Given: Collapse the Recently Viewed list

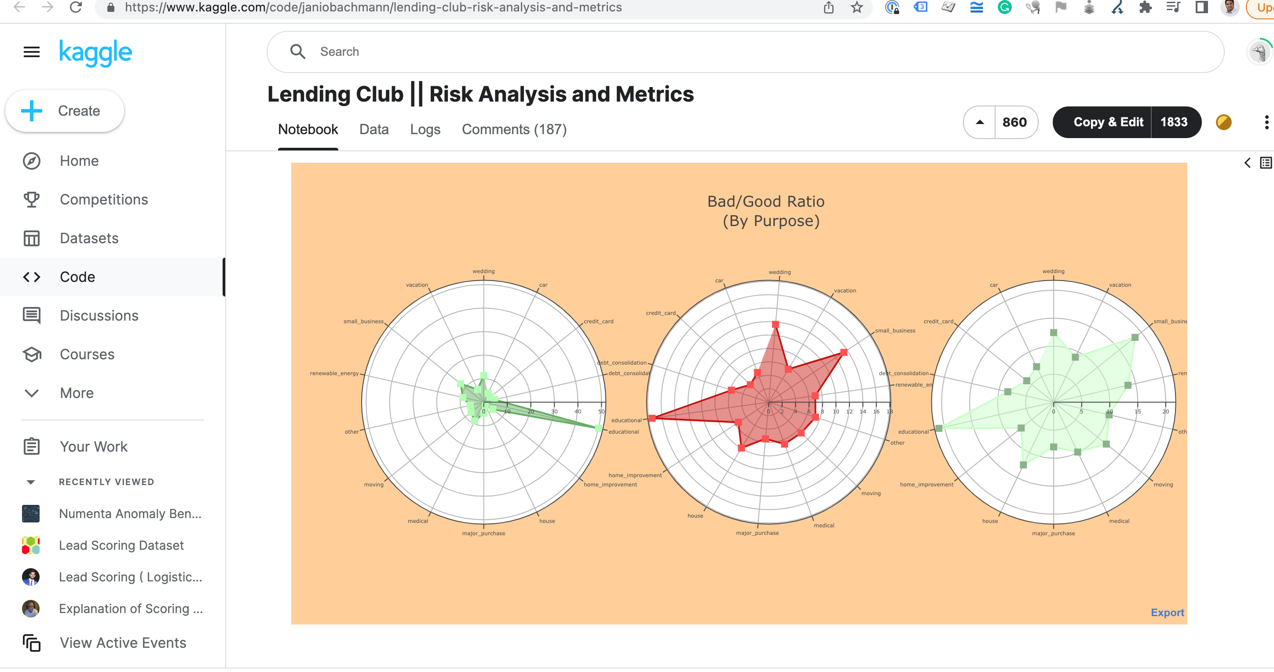Looking at the screenshot, I should click(31, 482).
